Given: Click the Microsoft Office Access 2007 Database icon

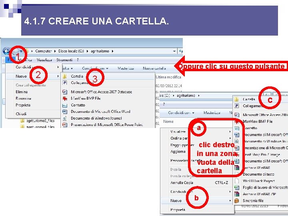Looking at the screenshot, I should [x=65, y=92].
